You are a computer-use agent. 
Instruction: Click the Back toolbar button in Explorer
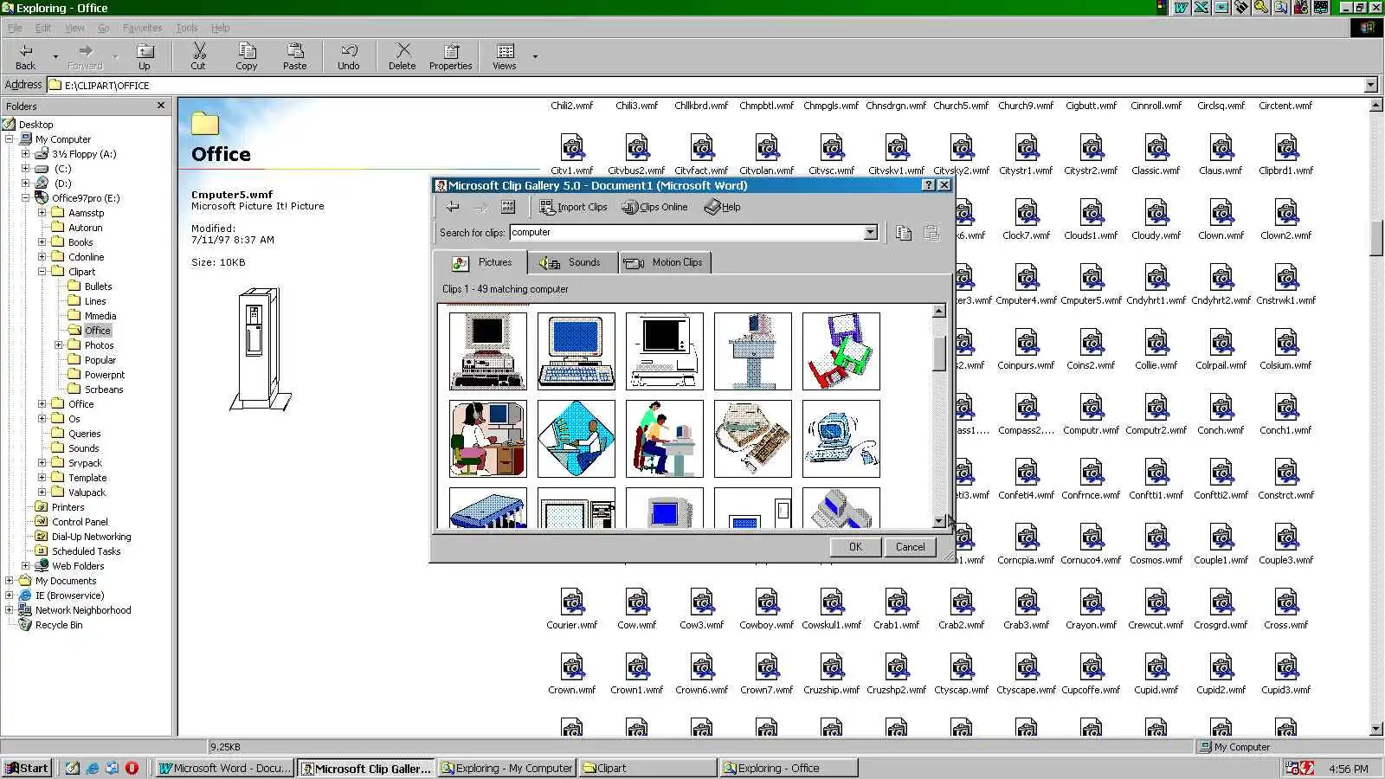(x=26, y=56)
